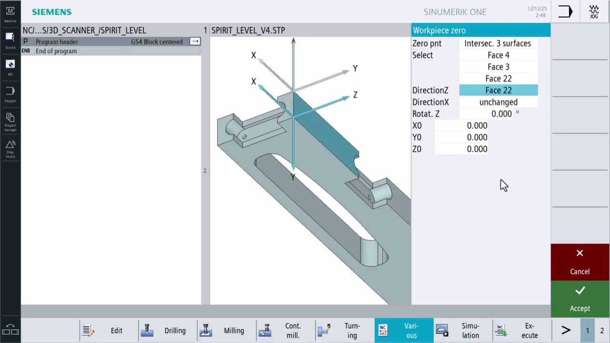Switch to the Program area
The height and width of the screenshot is (343, 610).
[x=10, y=94]
